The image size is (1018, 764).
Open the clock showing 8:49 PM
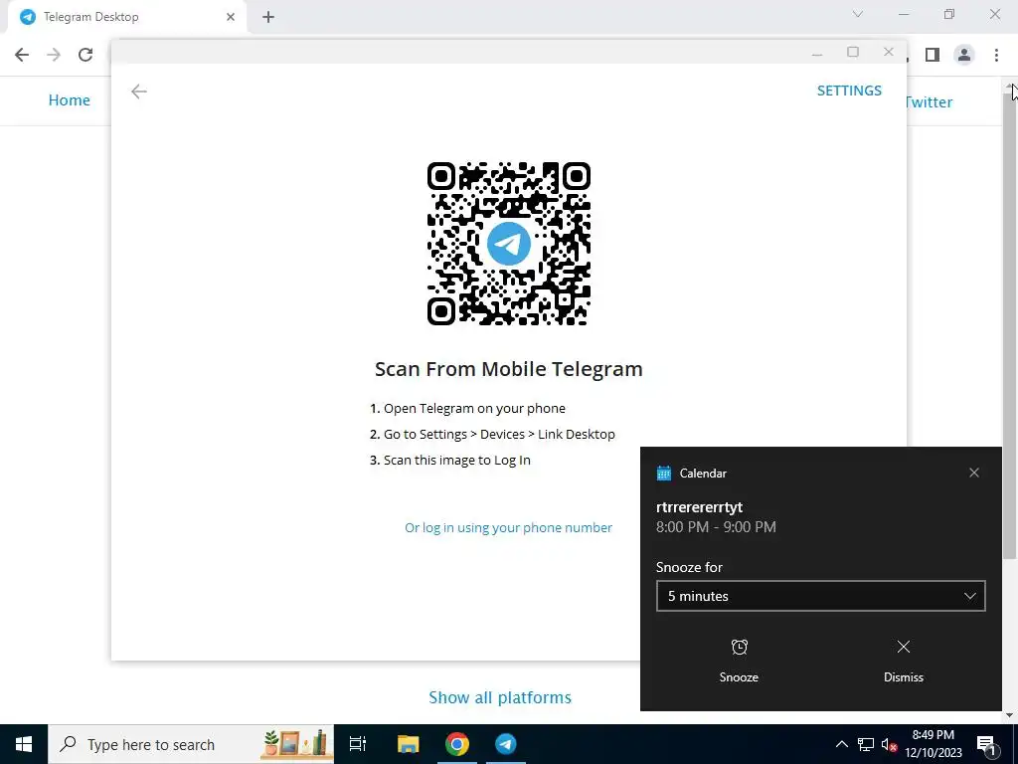click(933, 744)
